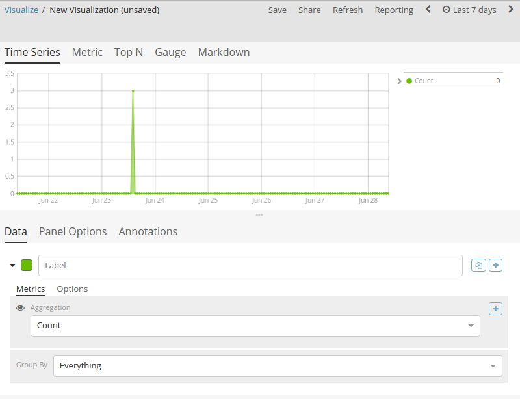Open the green series color swatch
This screenshot has height=399, width=520.
[27, 265]
